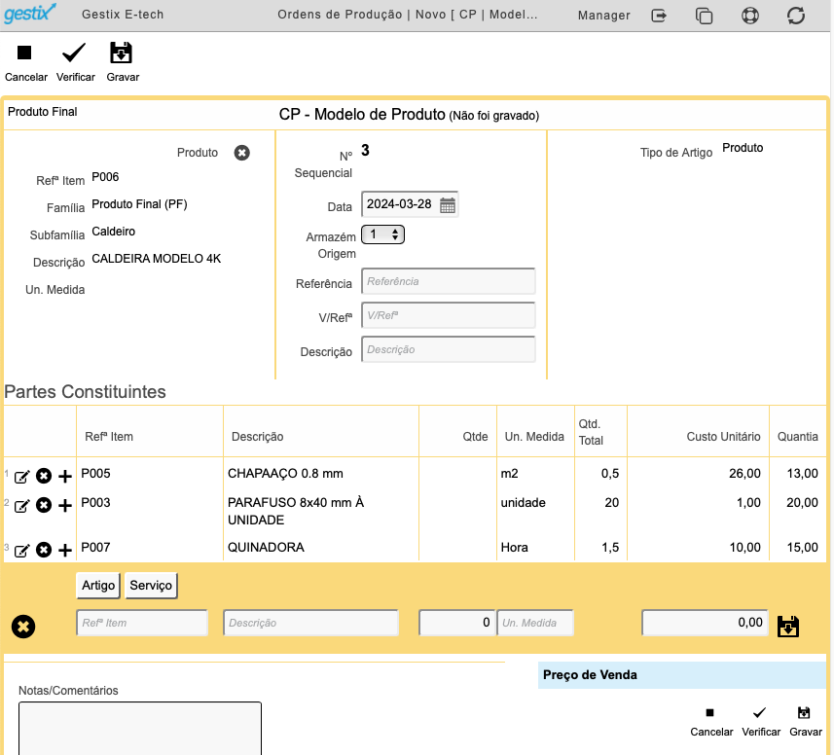Delete row P003 PARAFUSO with X icon
The image size is (834, 755).
[x=44, y=505]
